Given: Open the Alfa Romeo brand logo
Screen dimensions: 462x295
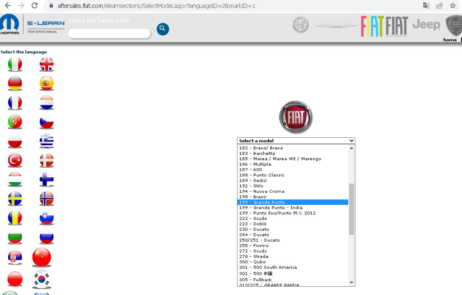Looking at the screenshot, I should [x=300, y=25].
